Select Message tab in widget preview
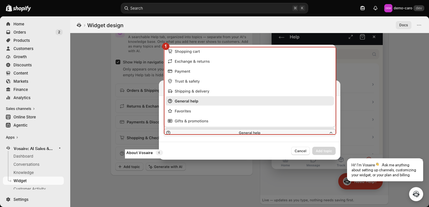Image resolution: width=429 pixels, height=207 pixels. (313, 162)
